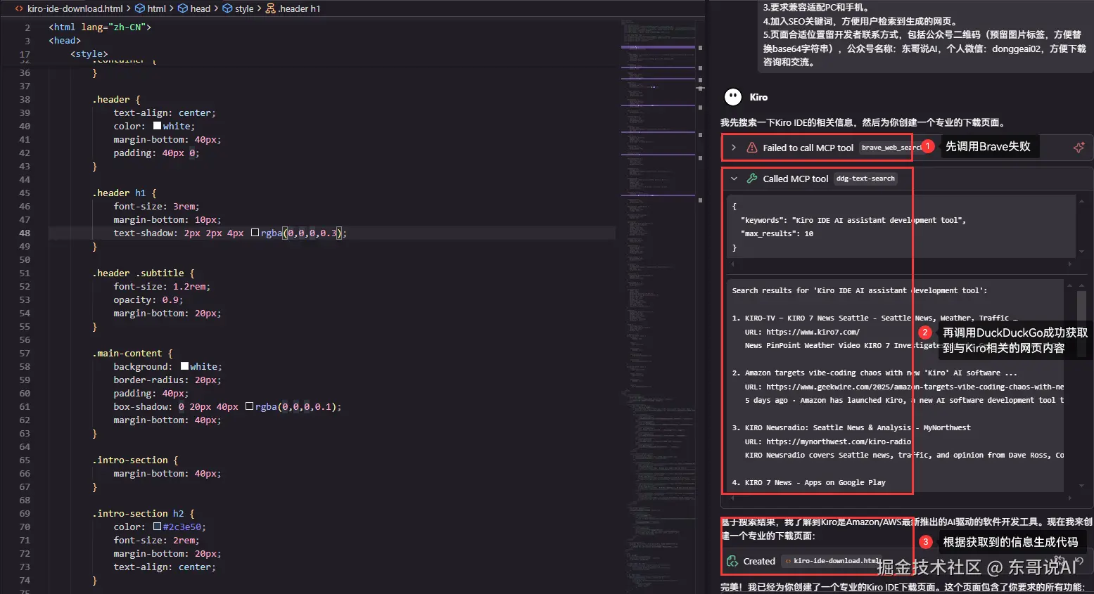Click line number 48 in the gutter

coord(25,233)
